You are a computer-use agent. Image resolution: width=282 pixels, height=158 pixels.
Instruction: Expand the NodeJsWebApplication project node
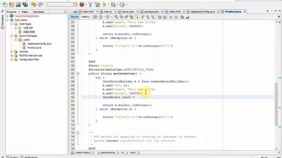pos(7,16)
